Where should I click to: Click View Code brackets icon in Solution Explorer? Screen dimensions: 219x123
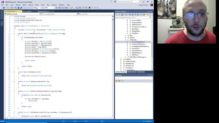[x=141, y=14]
